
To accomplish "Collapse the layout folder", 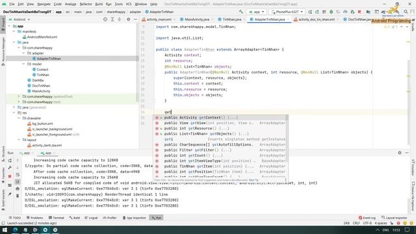I will [19, 140].
